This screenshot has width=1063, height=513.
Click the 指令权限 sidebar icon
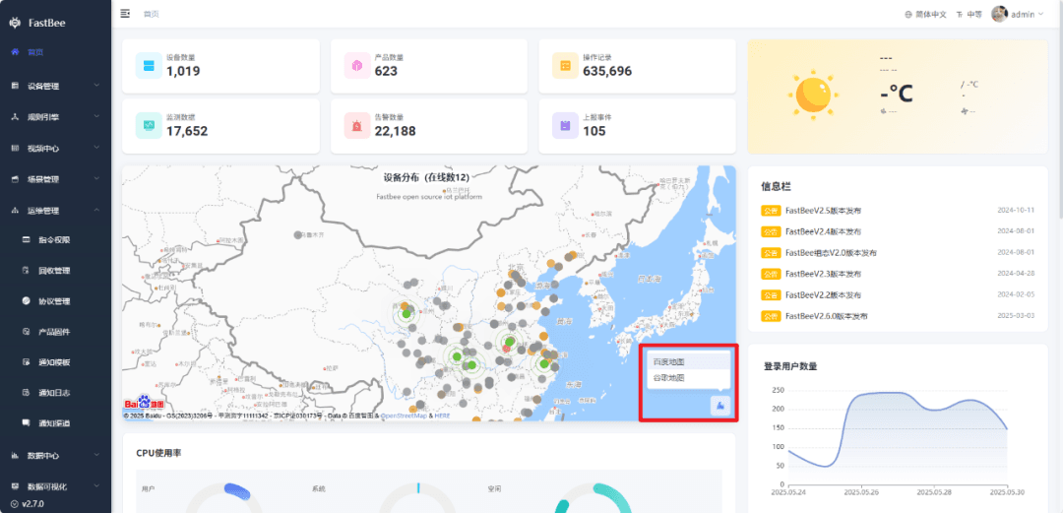click(27, 239)
